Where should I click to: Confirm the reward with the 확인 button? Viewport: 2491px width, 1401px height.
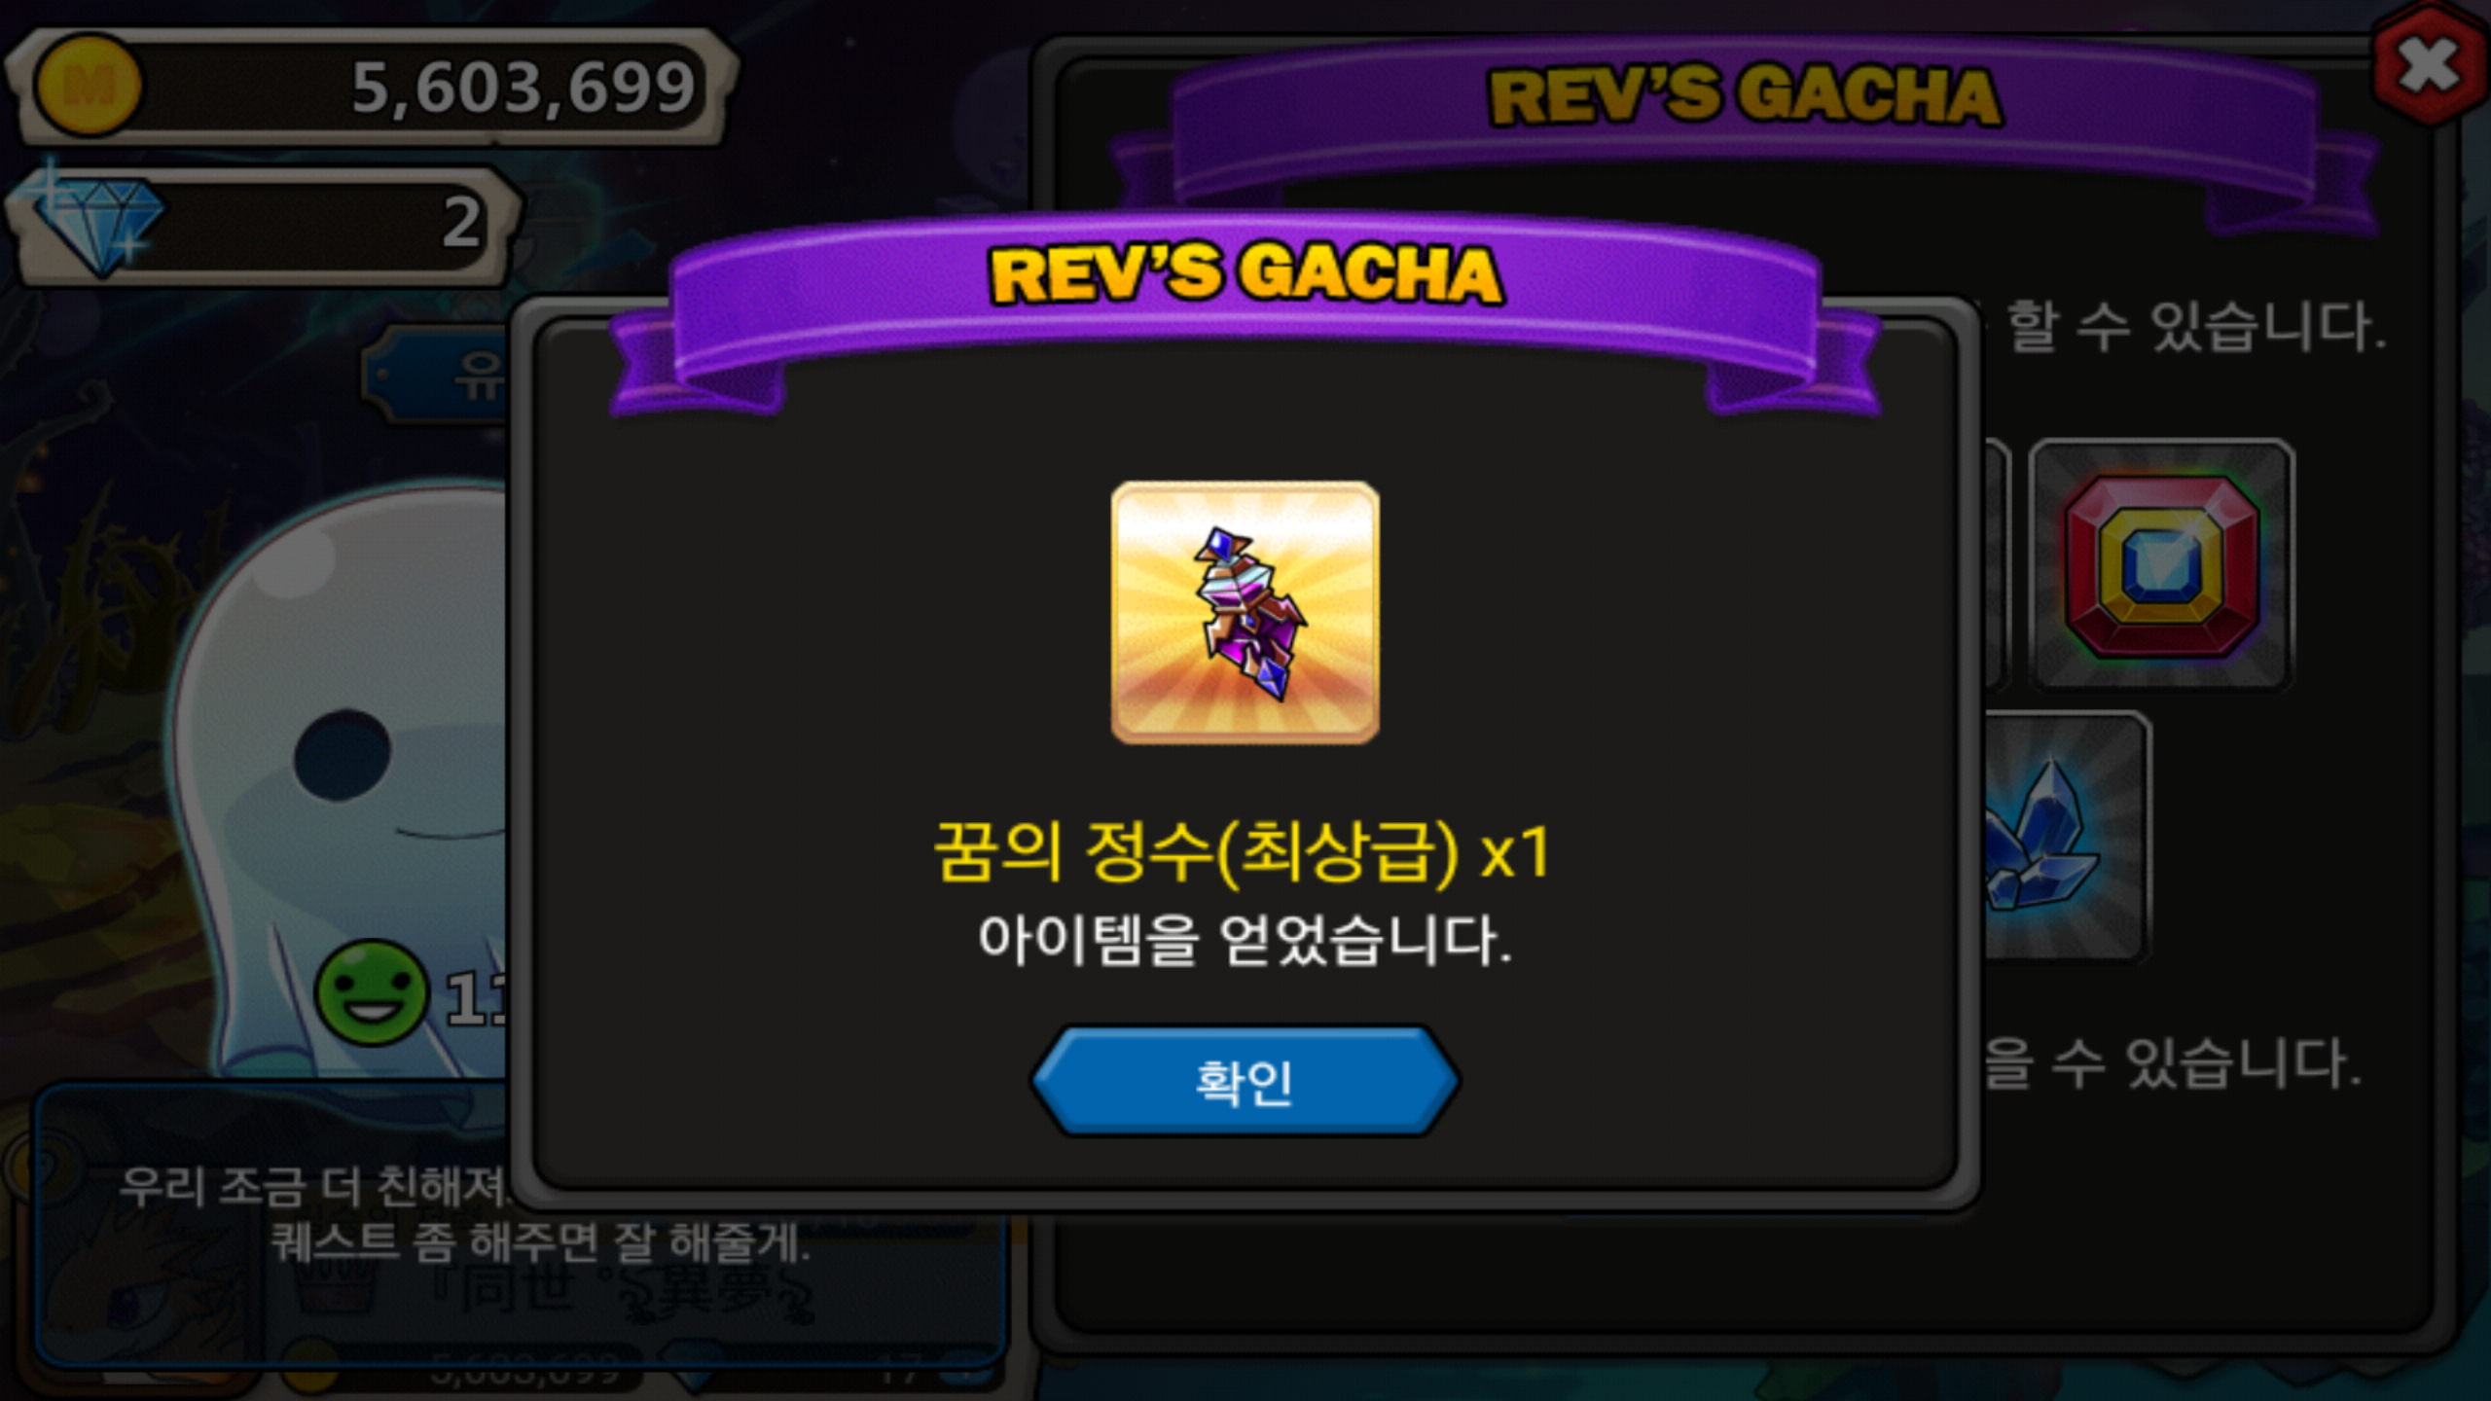tap(1245, 1081)
